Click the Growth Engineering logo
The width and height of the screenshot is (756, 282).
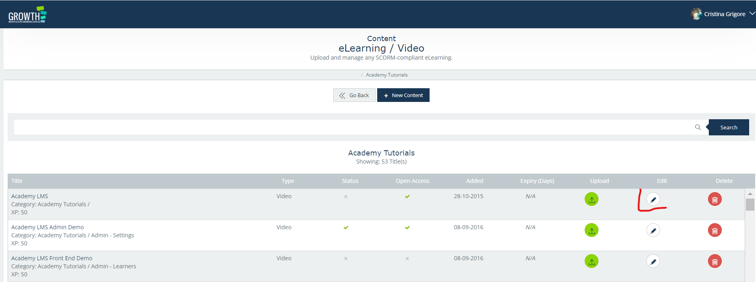click(x=27, y=15)
